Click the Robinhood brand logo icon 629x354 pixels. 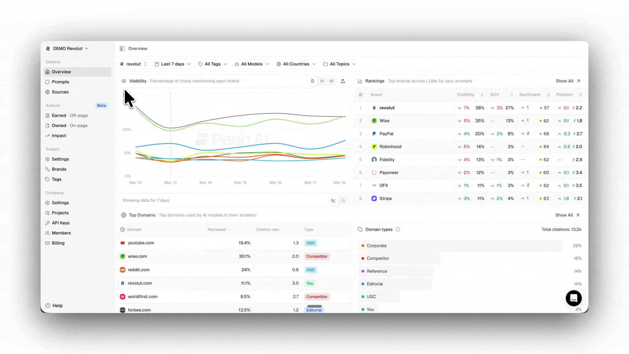374,147
